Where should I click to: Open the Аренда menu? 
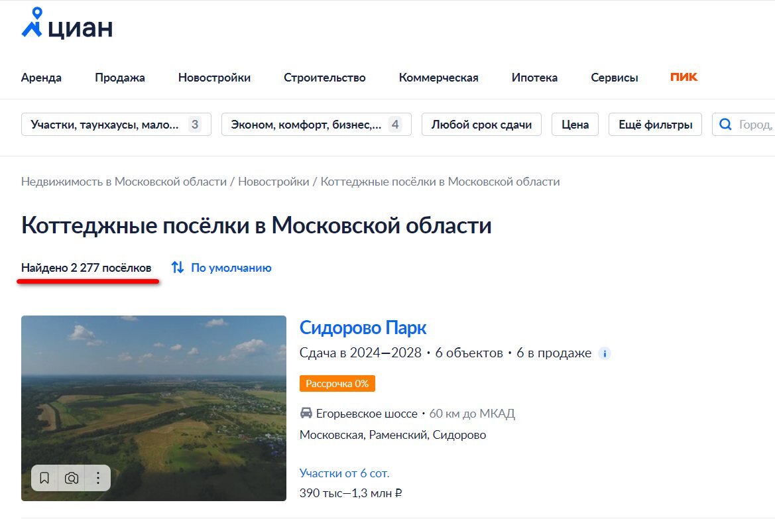coord(41,78)
